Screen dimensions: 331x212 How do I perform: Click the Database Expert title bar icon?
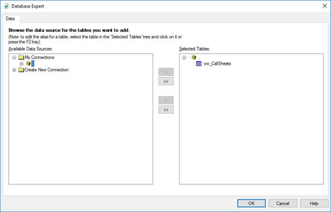click(x=6, y=6)
